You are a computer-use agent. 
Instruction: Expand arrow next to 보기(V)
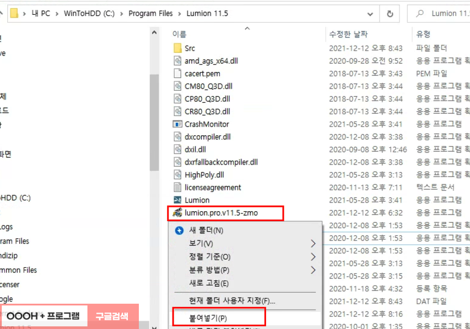tap(313, 243)
